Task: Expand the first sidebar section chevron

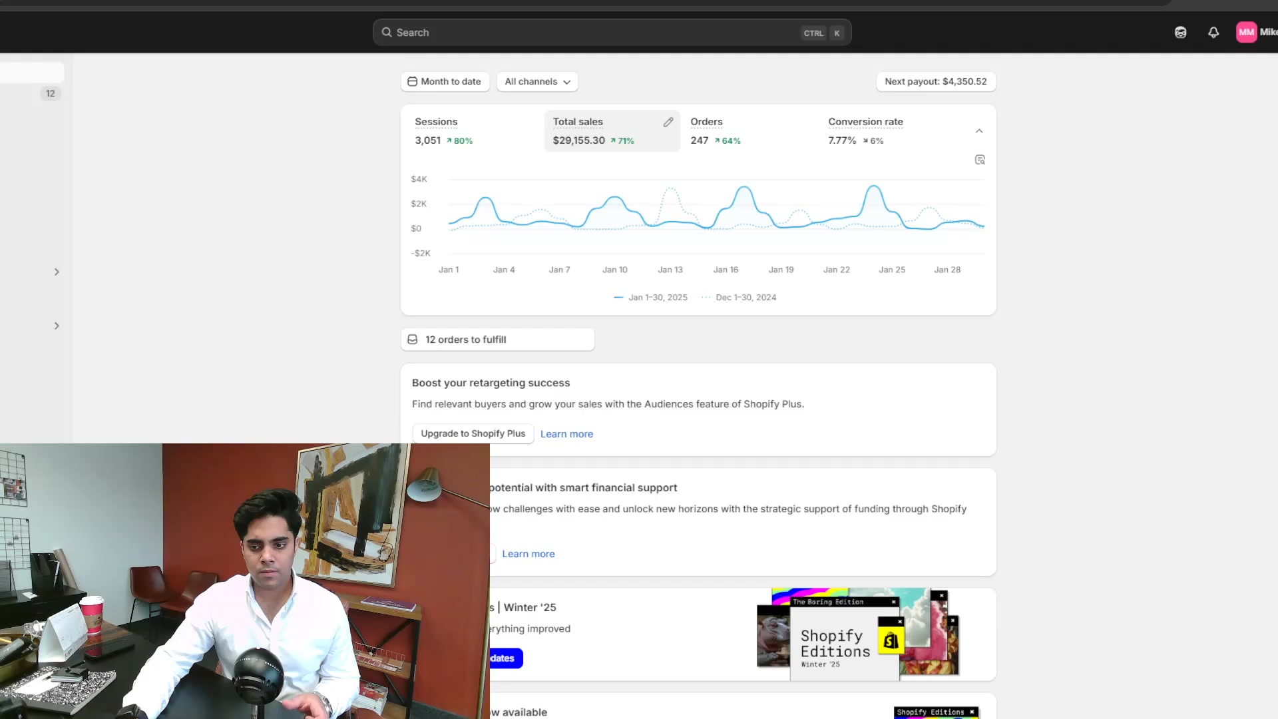Action: point(57,272)
